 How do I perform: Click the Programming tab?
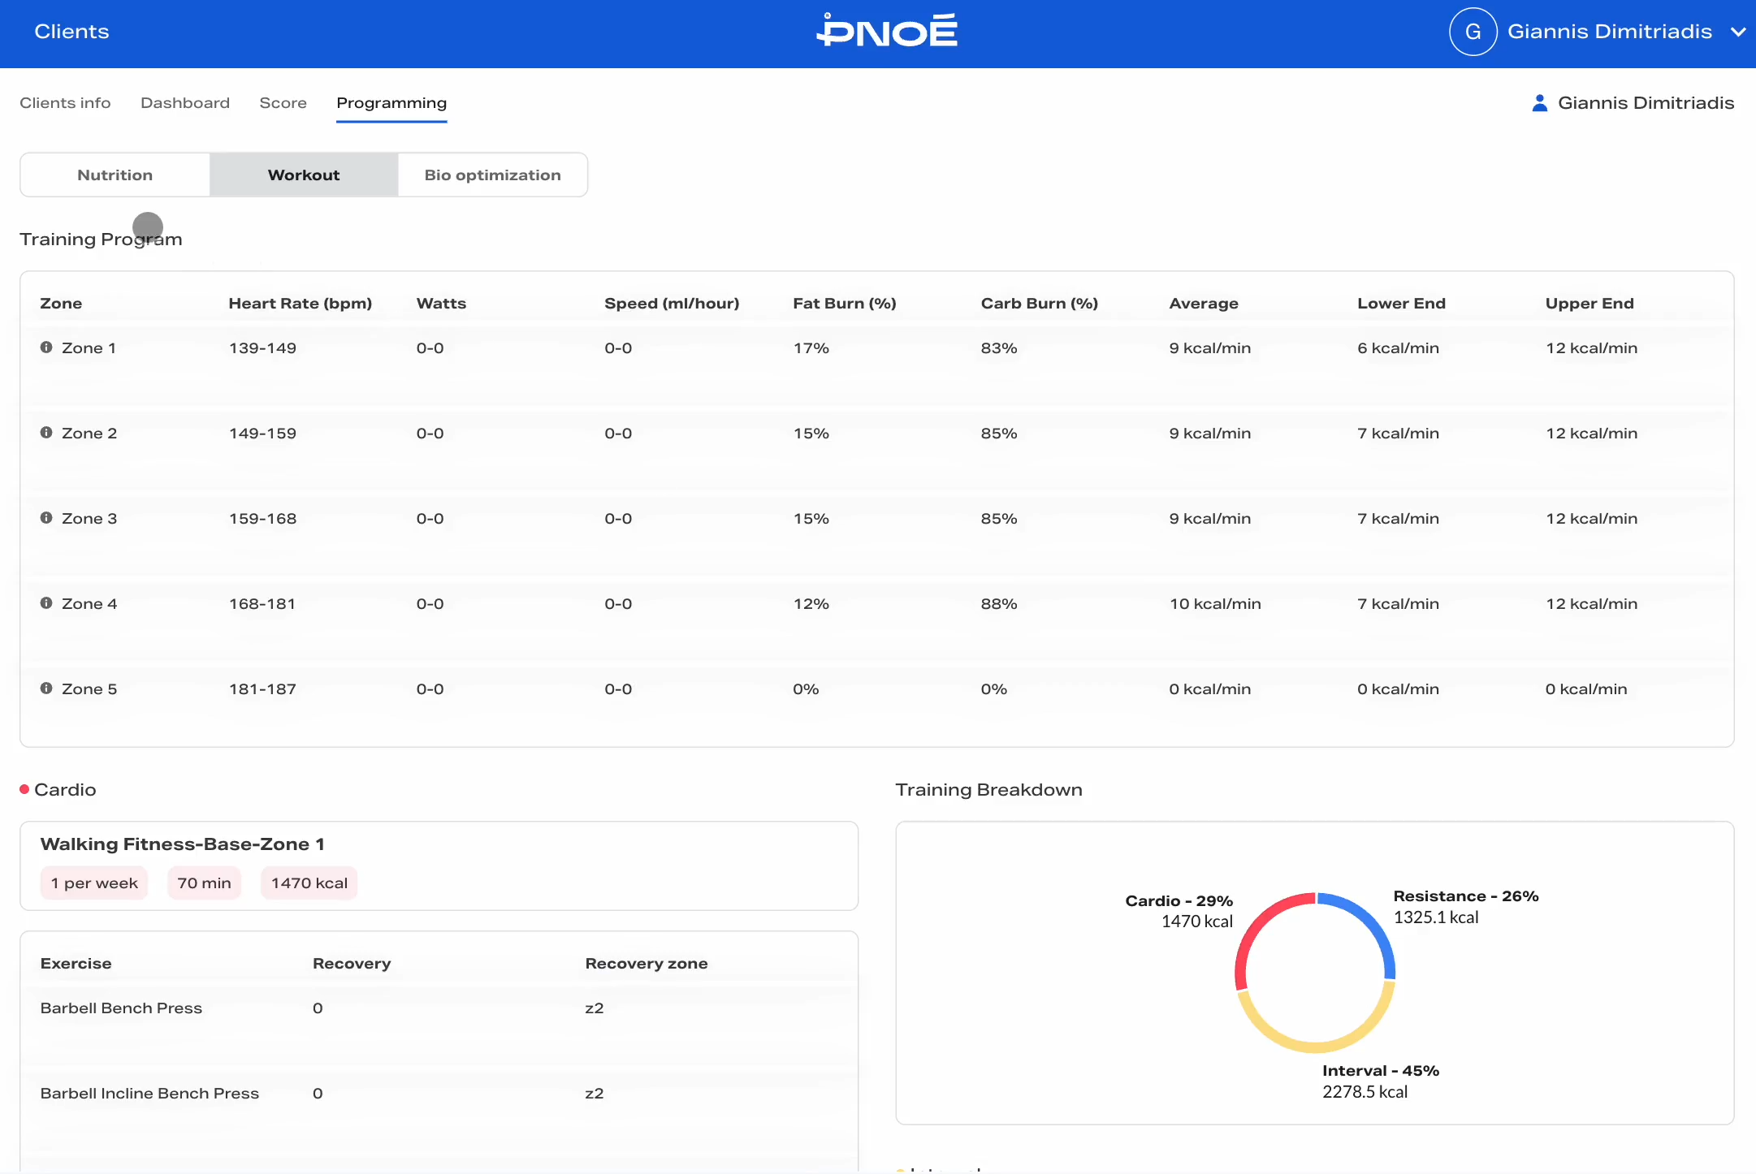[391, 103]
